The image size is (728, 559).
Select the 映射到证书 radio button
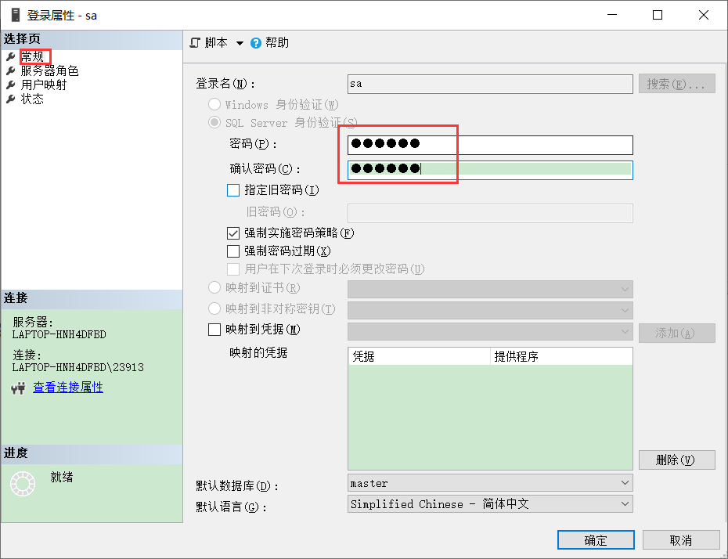[x=214, y=287]
